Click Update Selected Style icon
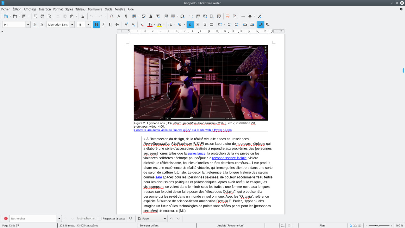405x228 pixels. tap(34, 24)
